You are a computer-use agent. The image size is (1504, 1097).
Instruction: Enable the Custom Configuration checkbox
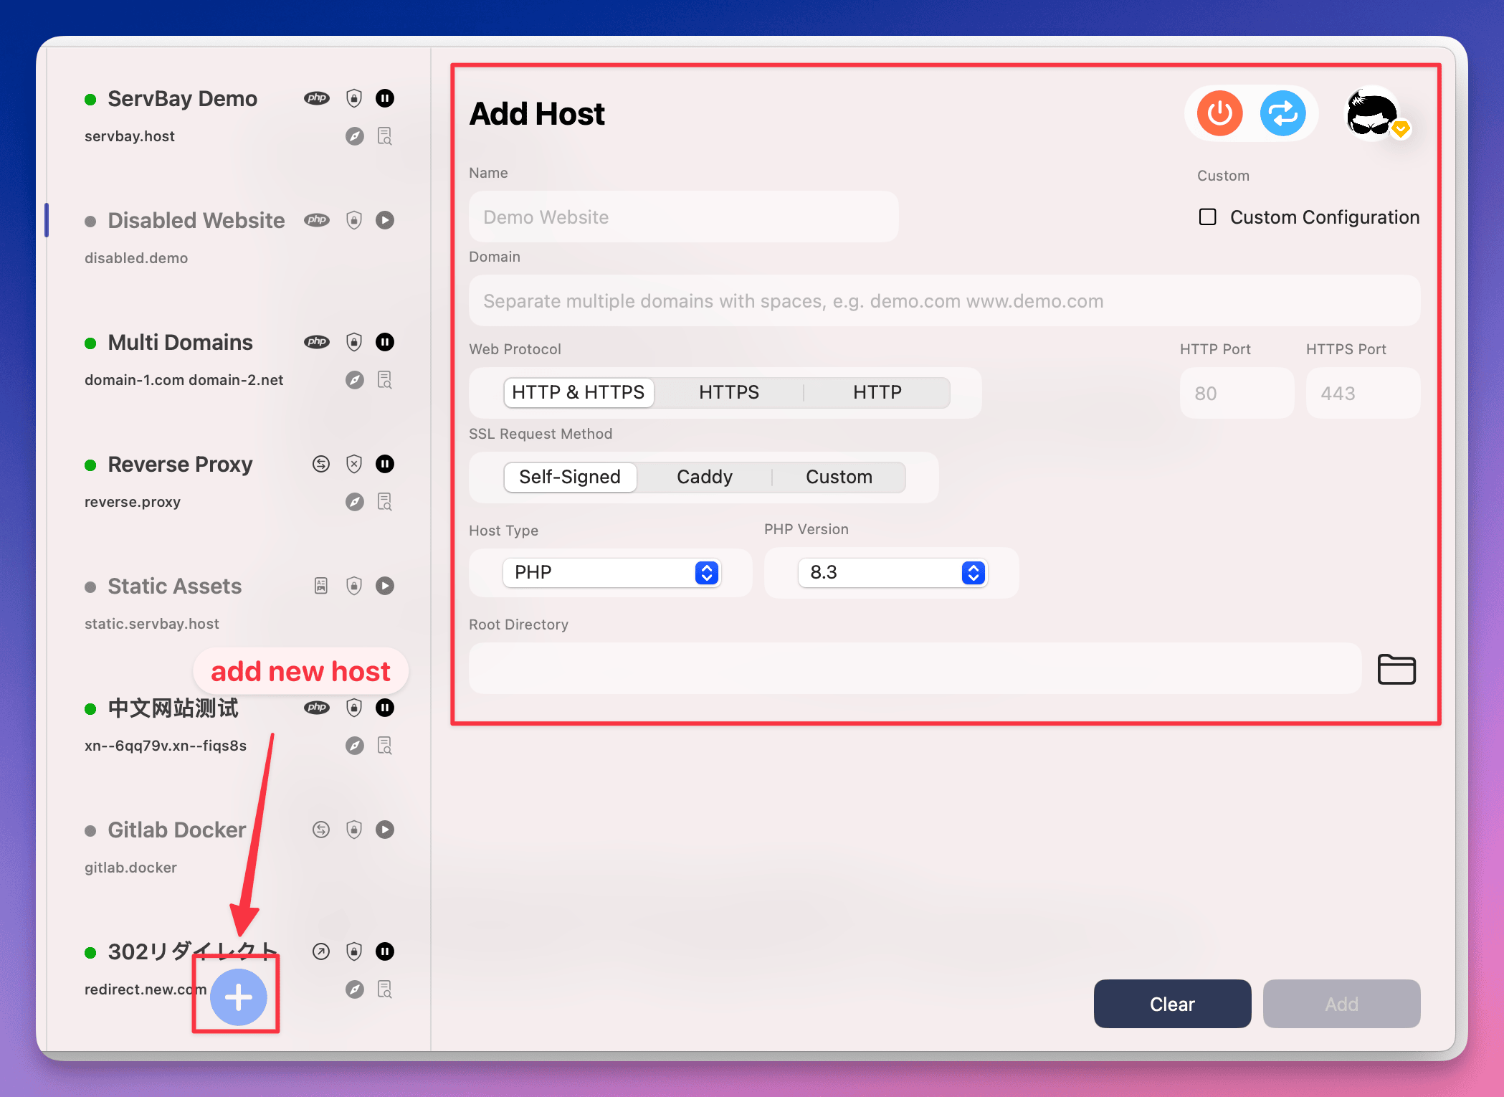tap(1207, 216)
